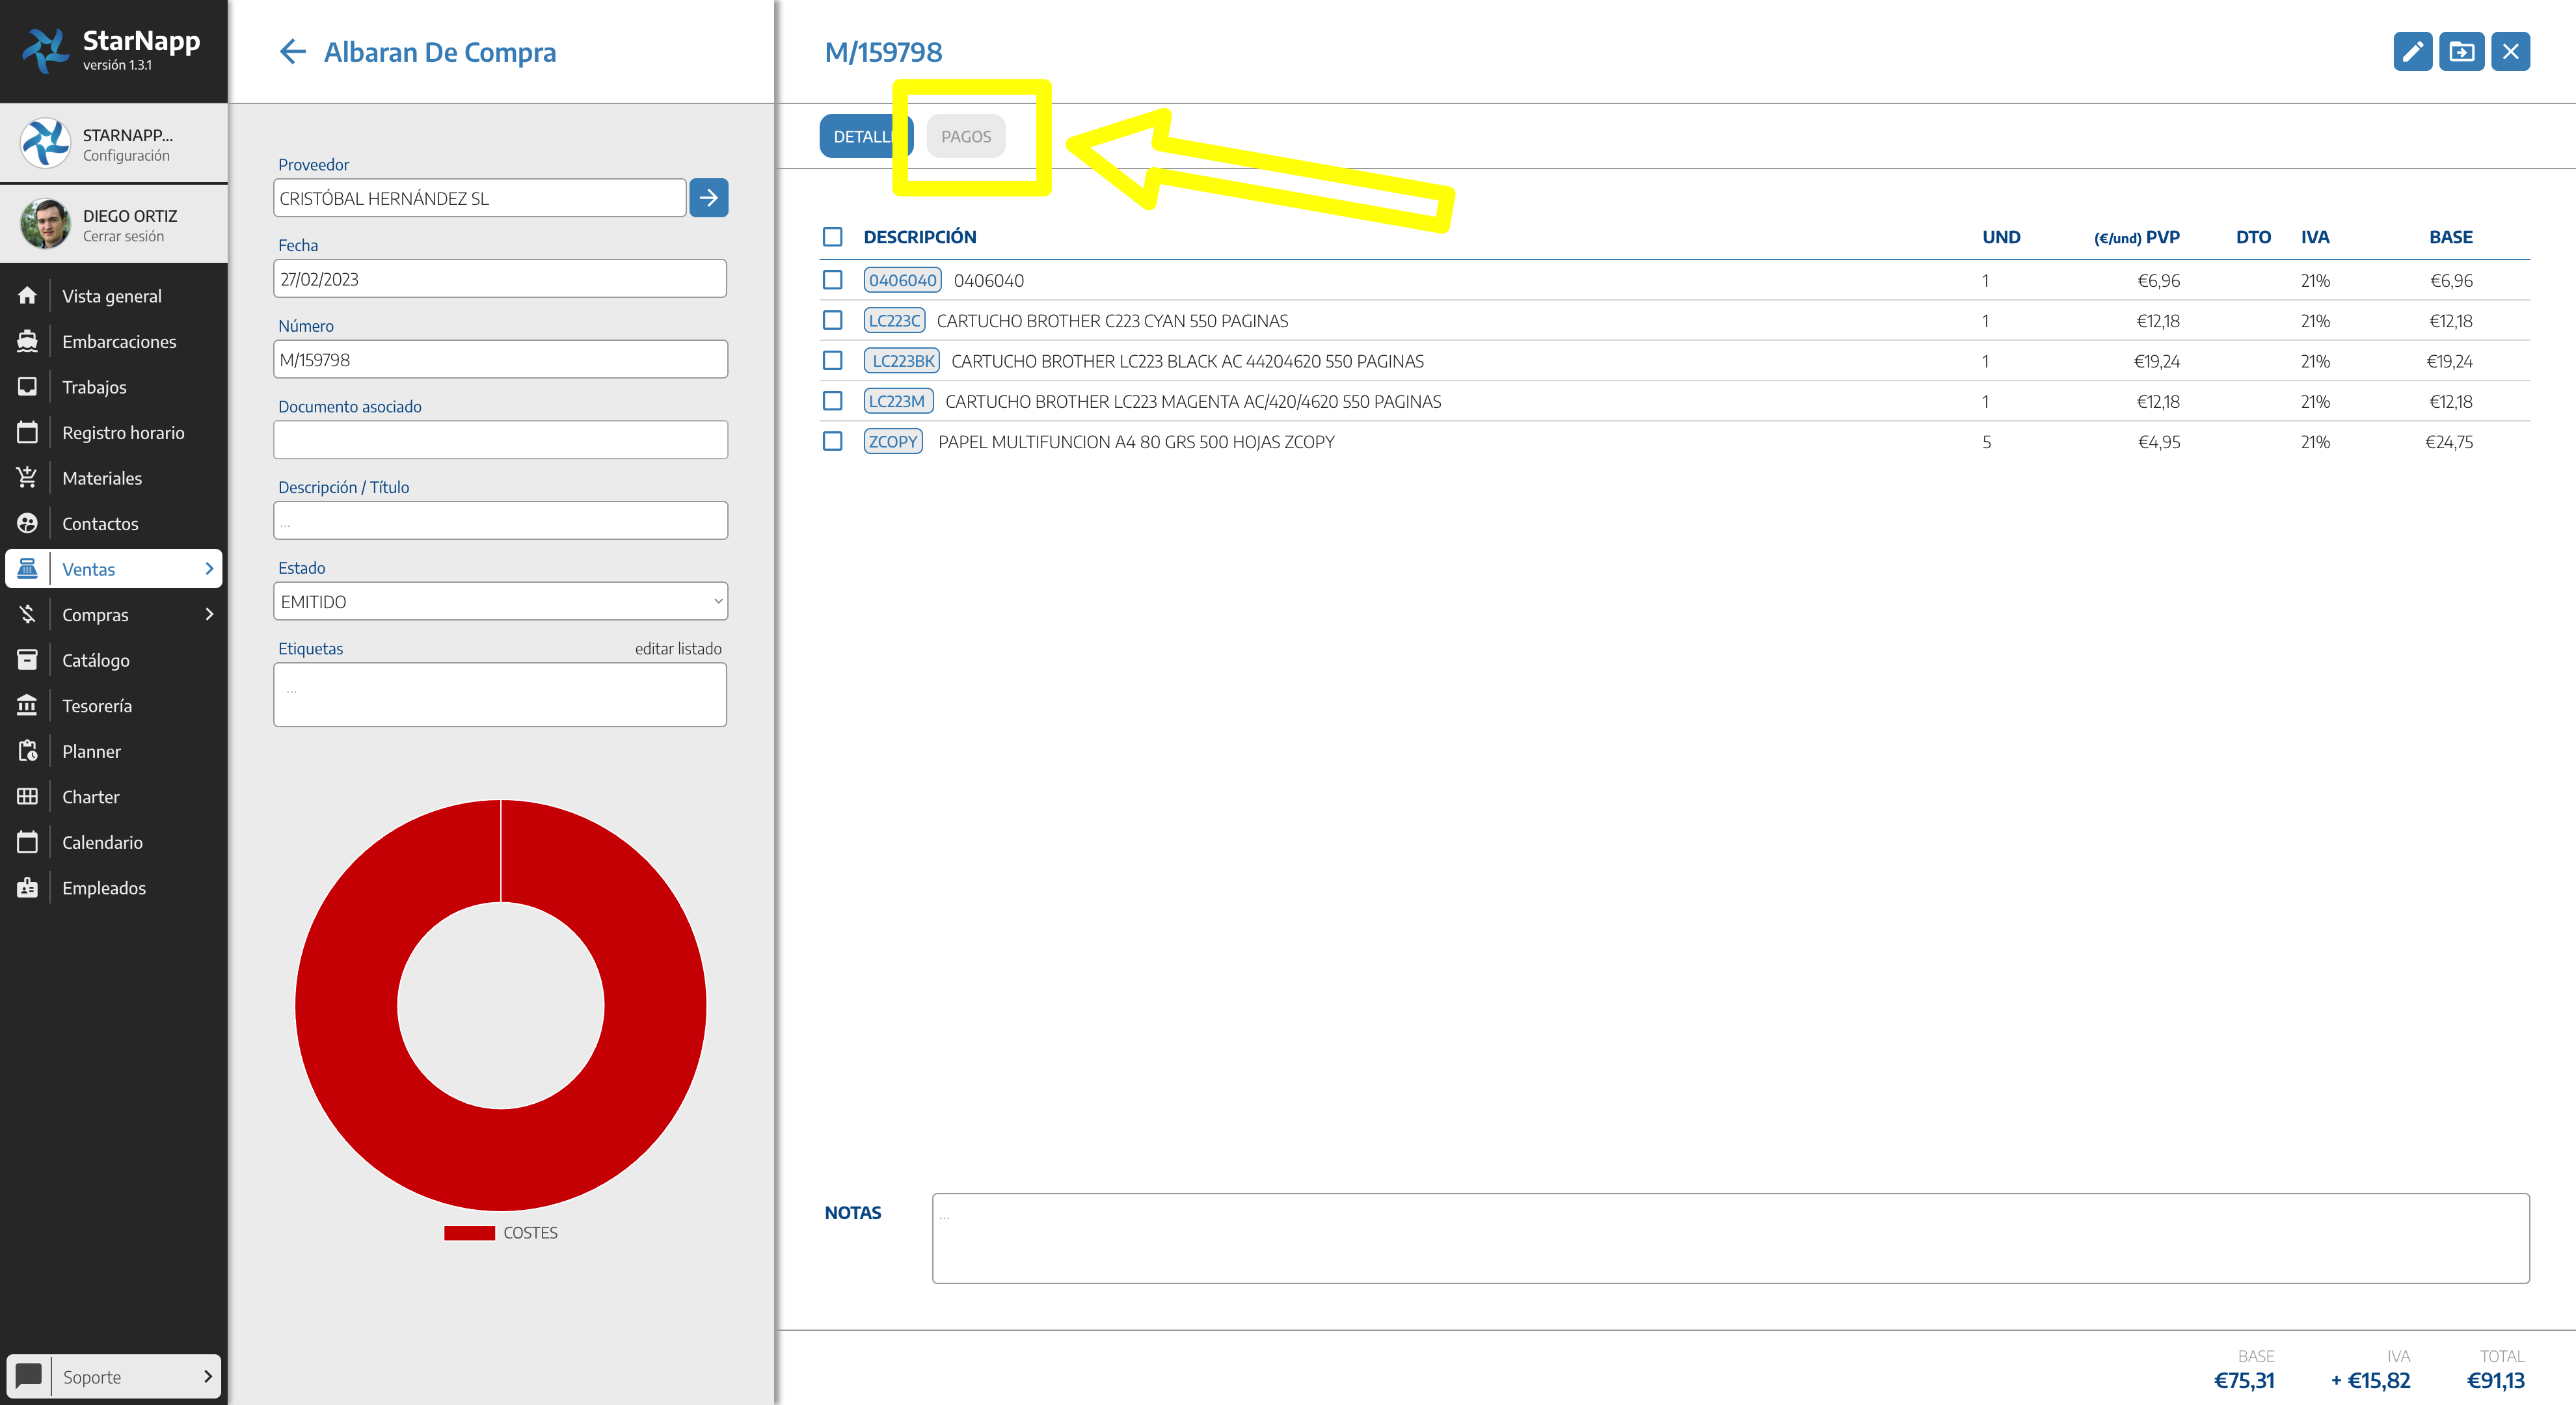Expand the Soporte menu chevron
Screen dimensions: 2576x1405
point(207,1377)
